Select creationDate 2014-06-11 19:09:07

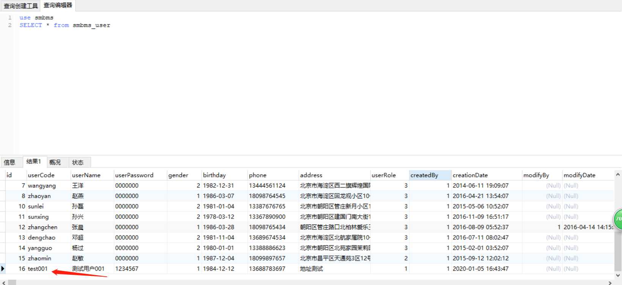(x=487, y=186)
